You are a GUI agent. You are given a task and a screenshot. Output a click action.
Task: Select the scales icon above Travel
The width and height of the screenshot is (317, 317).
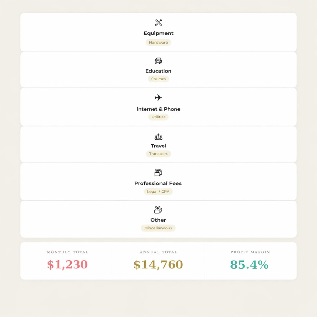click(158, 136)
